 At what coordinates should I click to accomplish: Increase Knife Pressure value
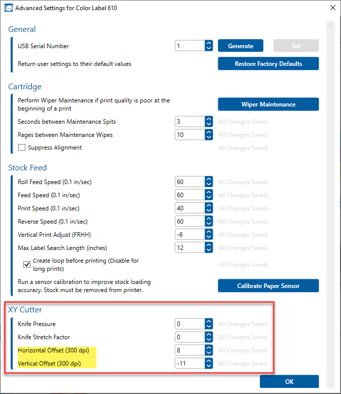[209, 321]
